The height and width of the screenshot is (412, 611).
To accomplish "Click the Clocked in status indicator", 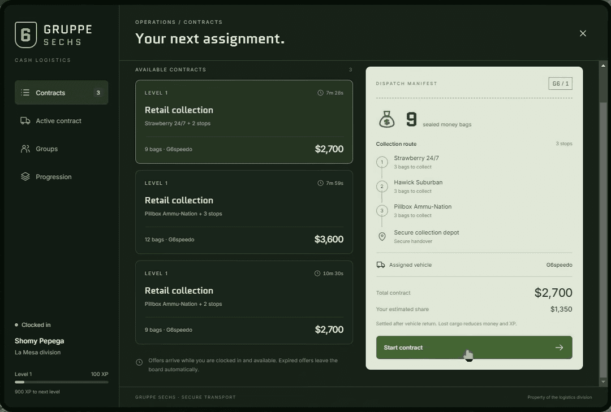I will coord(33,325).
